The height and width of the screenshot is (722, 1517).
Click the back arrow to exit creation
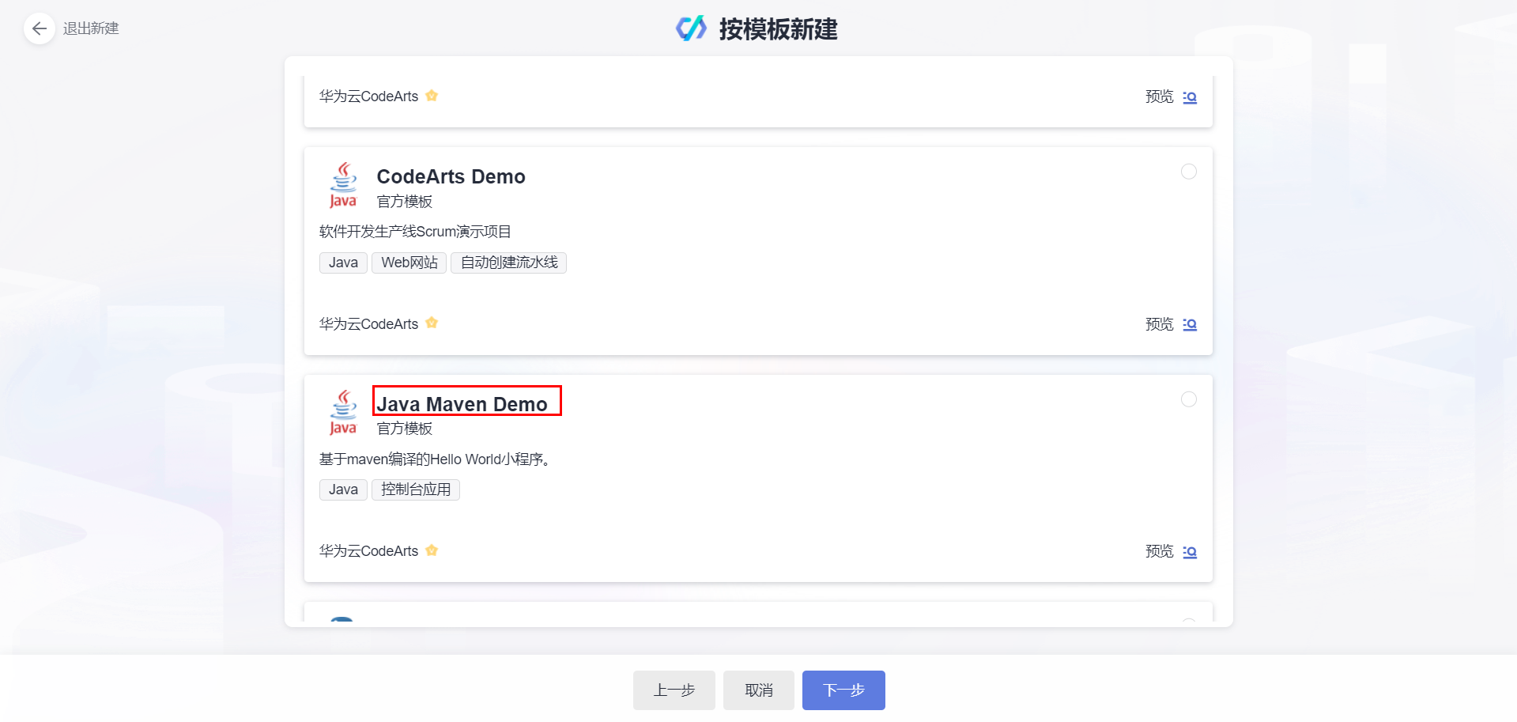pos(39,29)
